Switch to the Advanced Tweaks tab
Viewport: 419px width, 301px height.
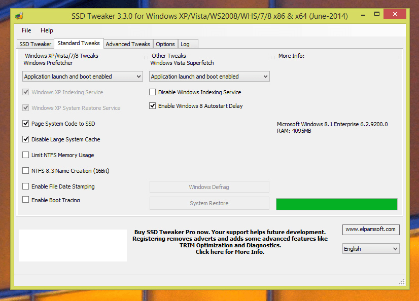coord(128,44)
